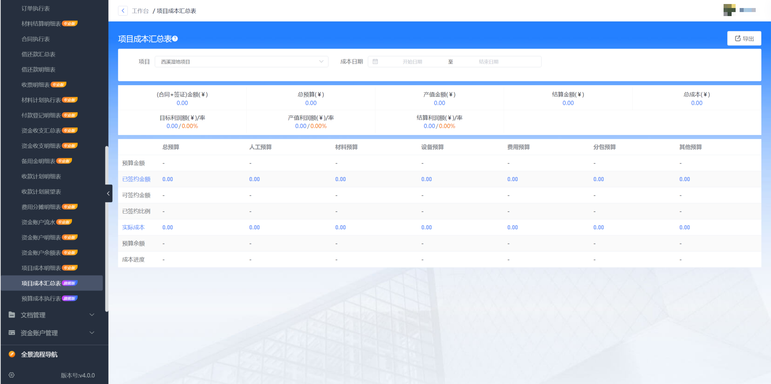Click the 全景流程导航 compass icon
771x384 pixels.
(x=12, y=354)
